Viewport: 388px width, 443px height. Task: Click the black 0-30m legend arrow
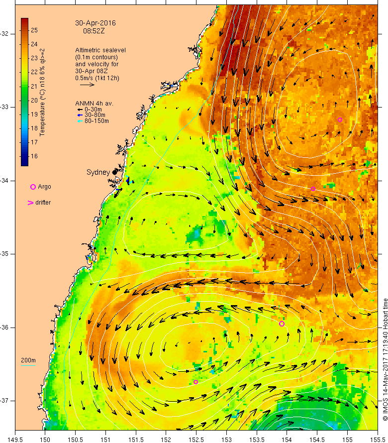tap(80, 110)
